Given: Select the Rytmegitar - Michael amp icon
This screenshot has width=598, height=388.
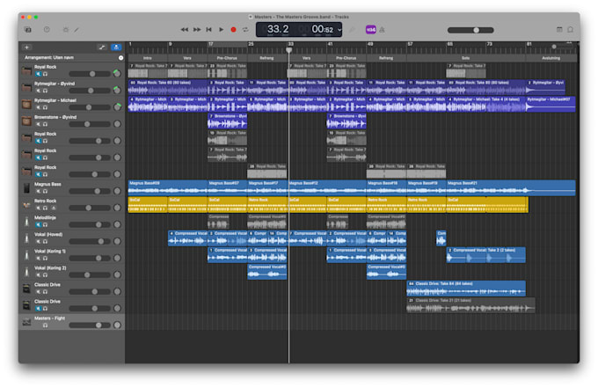Looking at the screenshot, I should [x=26, y=104].
